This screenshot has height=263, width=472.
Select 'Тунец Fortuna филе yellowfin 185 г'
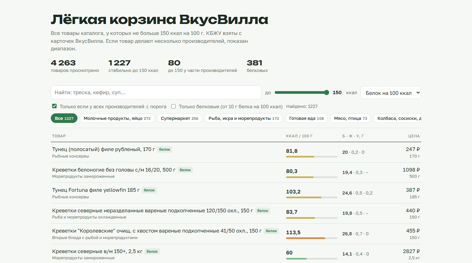pyautogui.click(x=96, y=190)
